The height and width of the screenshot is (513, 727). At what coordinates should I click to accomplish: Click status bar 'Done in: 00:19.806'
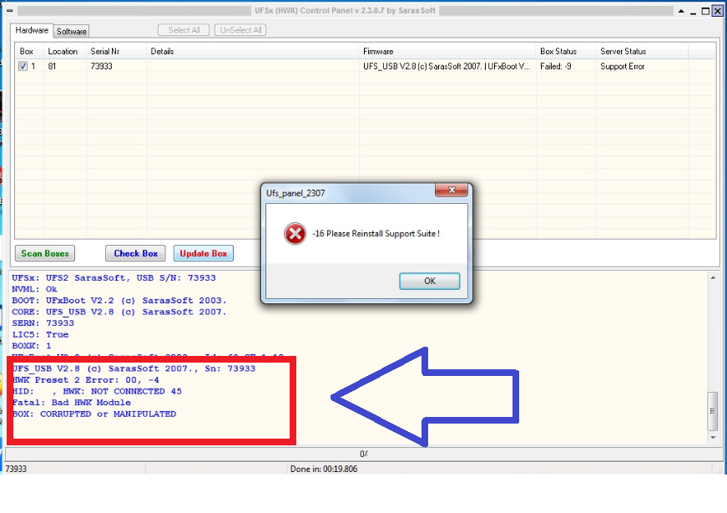tap(324, 469)
